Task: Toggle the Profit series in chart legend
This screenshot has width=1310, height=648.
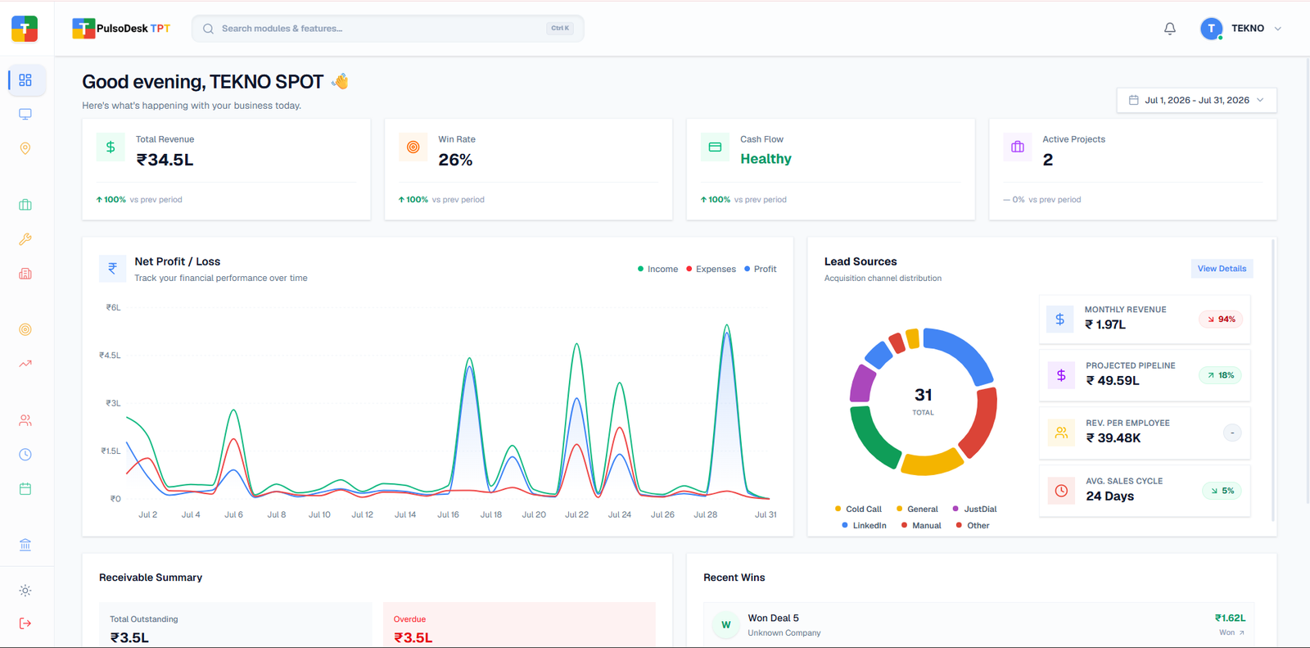Action: [x=760, y=269]
